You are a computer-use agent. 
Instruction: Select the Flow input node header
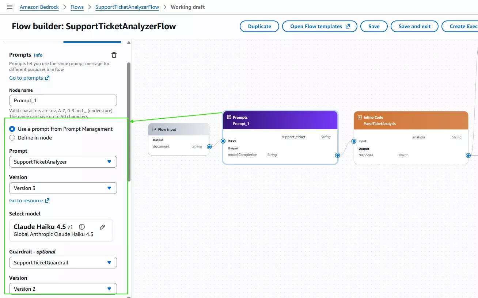[179, 129]
